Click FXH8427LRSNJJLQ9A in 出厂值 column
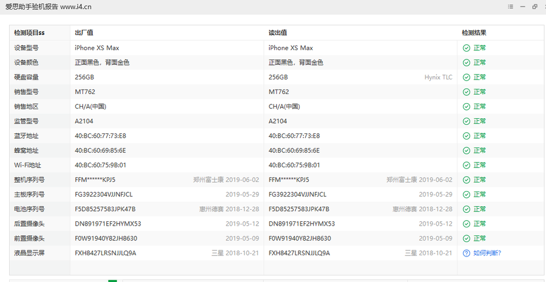This screenshot has height=282, width=546. pyautogui.click(x=106, y=253)
